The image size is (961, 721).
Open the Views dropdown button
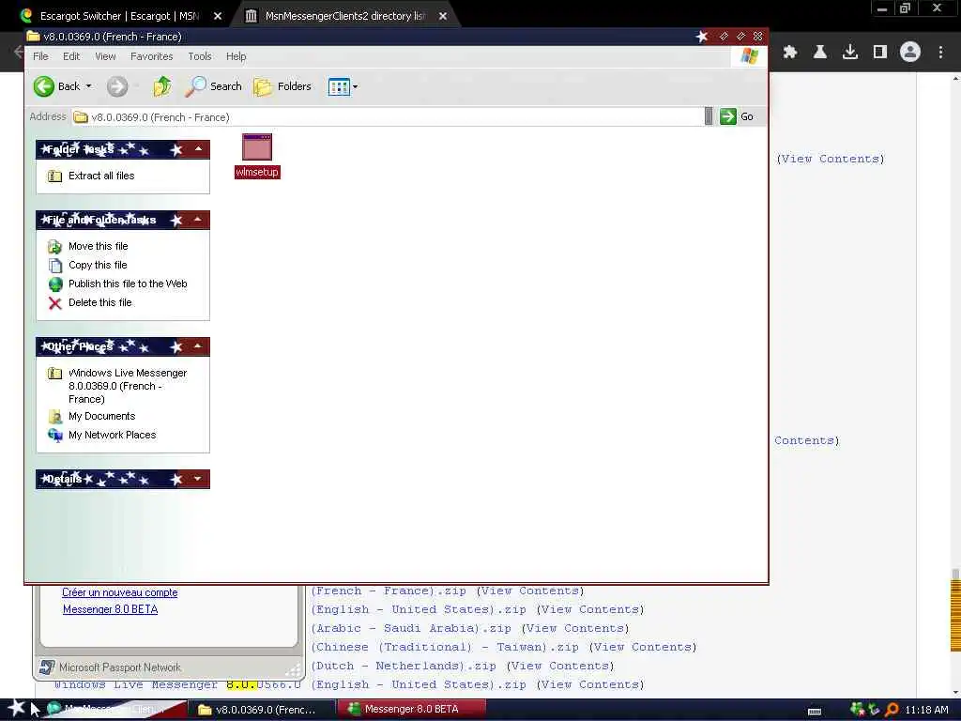343,86
